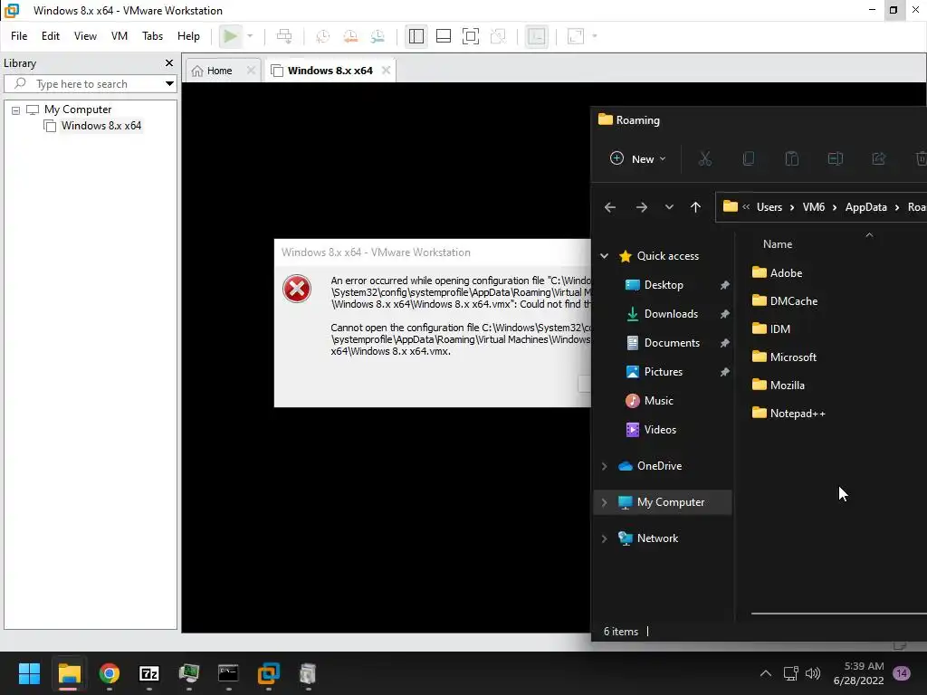Click the New button in File Explorer
The width and height of the screenshot is (927, 695).
tap(638, 159)
